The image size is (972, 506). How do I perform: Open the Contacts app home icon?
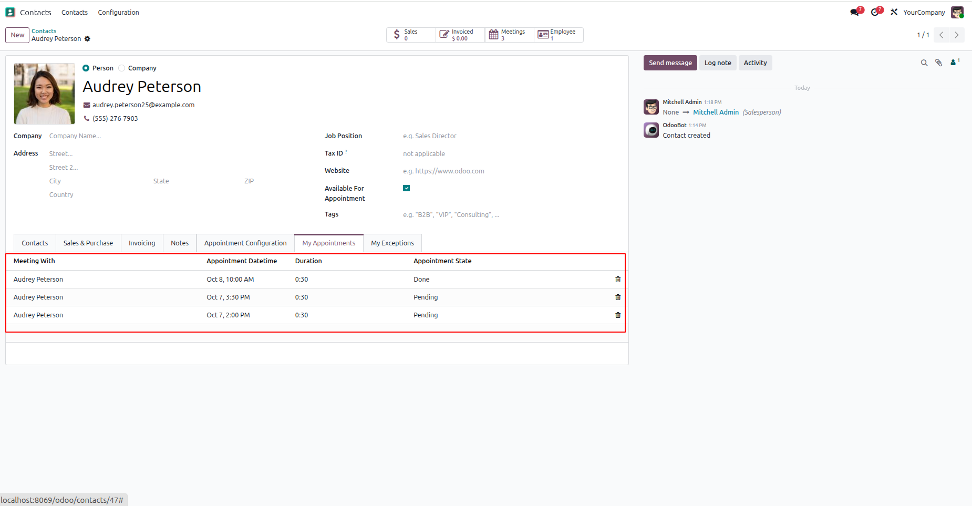point(10,12)
